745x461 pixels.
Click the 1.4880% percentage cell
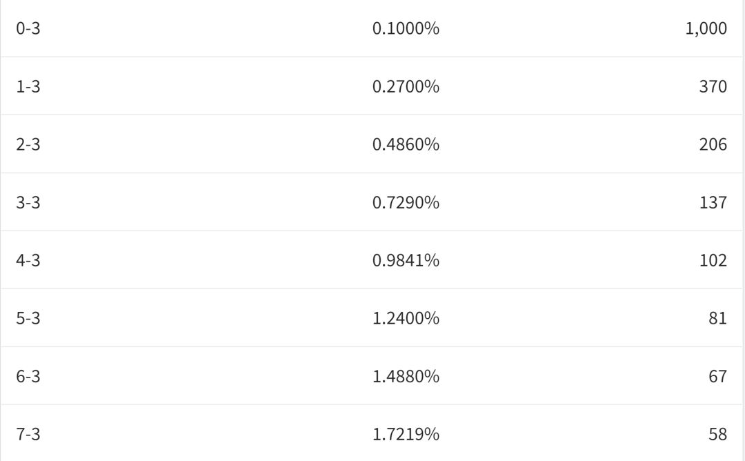click(x=406, y=376)
